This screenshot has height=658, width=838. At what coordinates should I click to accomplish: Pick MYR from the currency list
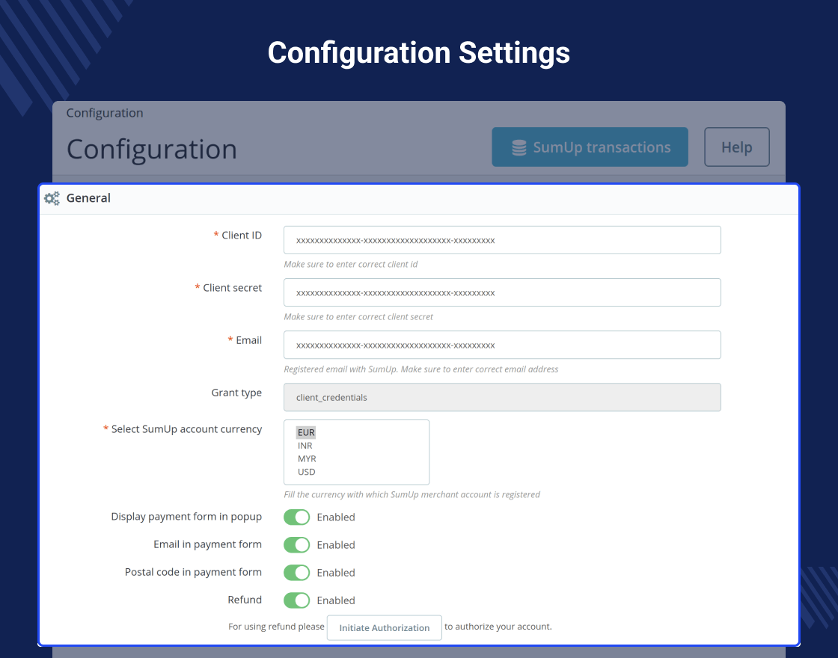point(307,459)
